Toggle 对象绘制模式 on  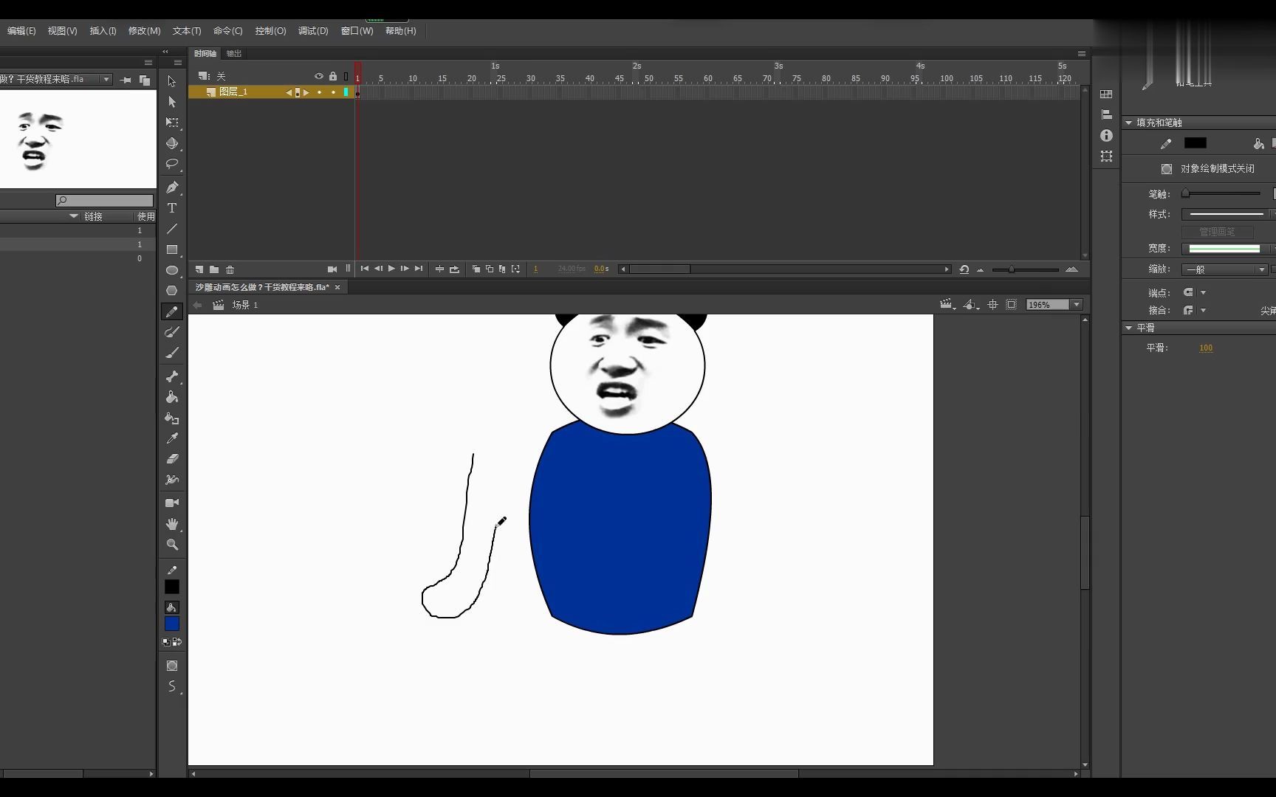1166,168
